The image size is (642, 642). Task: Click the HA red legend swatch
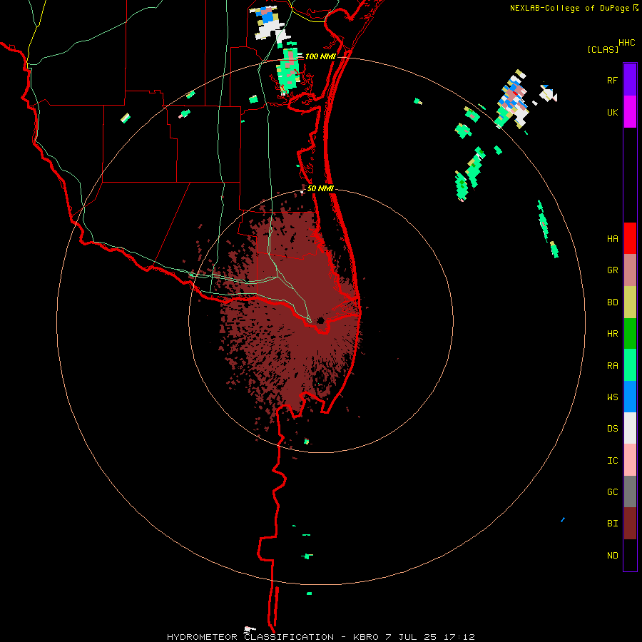630,238
